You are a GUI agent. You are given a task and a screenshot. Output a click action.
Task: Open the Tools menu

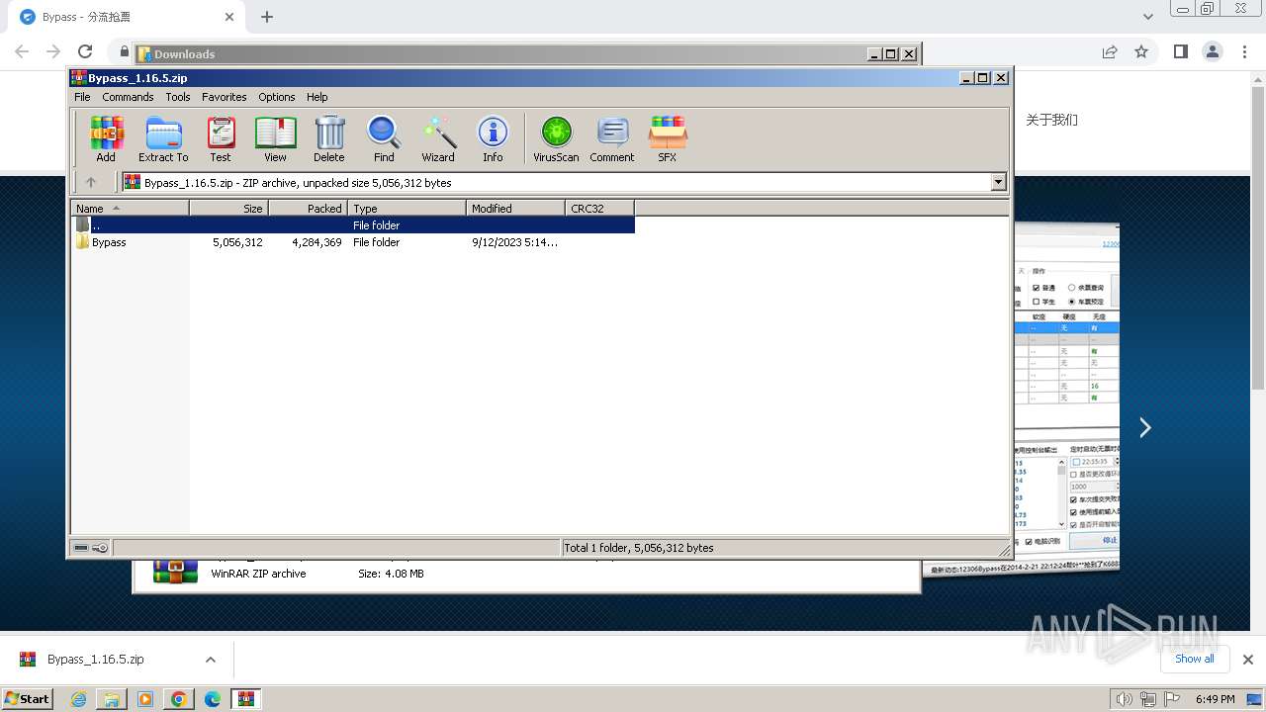coord(178,97)
